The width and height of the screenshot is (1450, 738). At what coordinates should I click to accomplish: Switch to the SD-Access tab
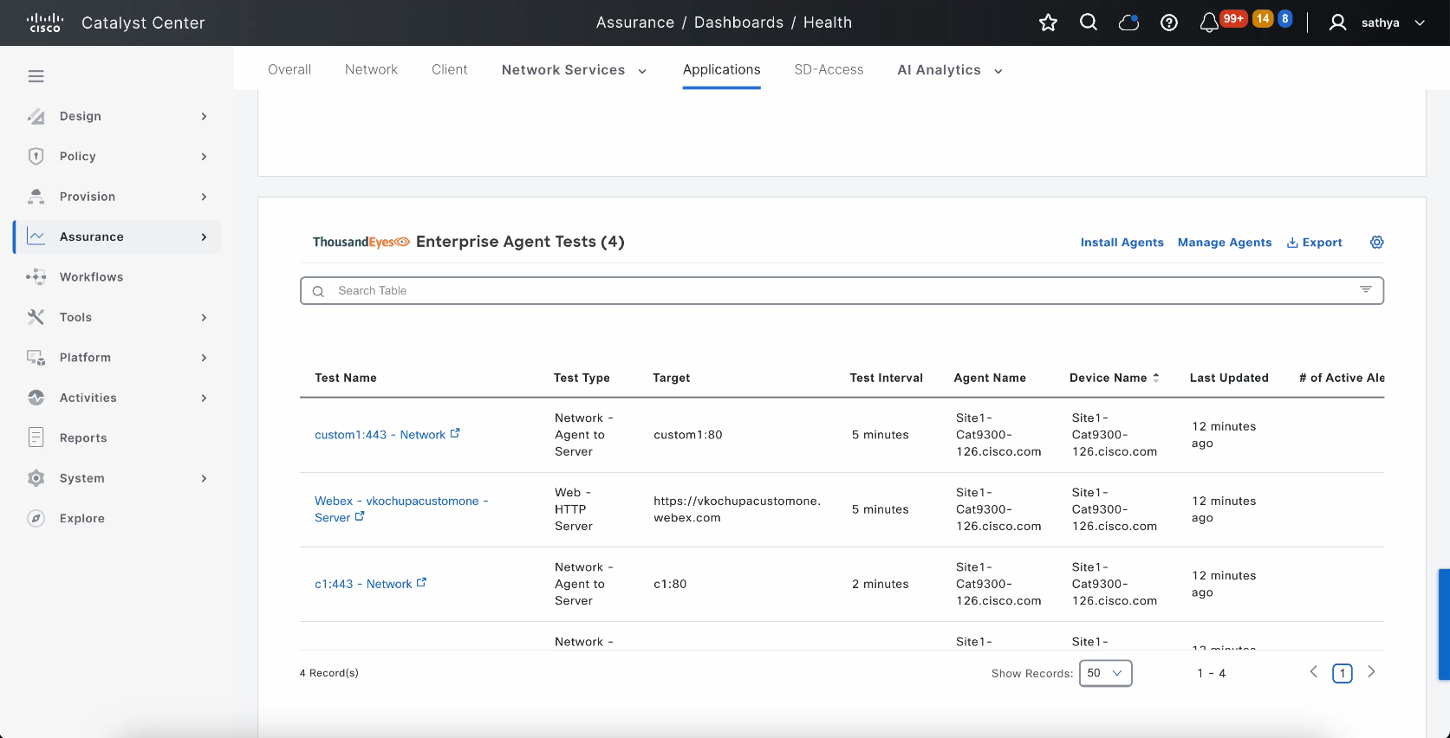[829, 69]
